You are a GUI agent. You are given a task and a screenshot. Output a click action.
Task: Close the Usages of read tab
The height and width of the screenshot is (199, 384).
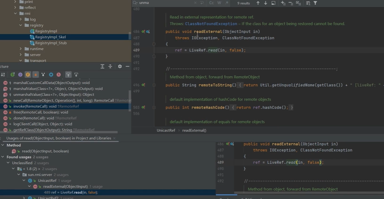(115, 138)
